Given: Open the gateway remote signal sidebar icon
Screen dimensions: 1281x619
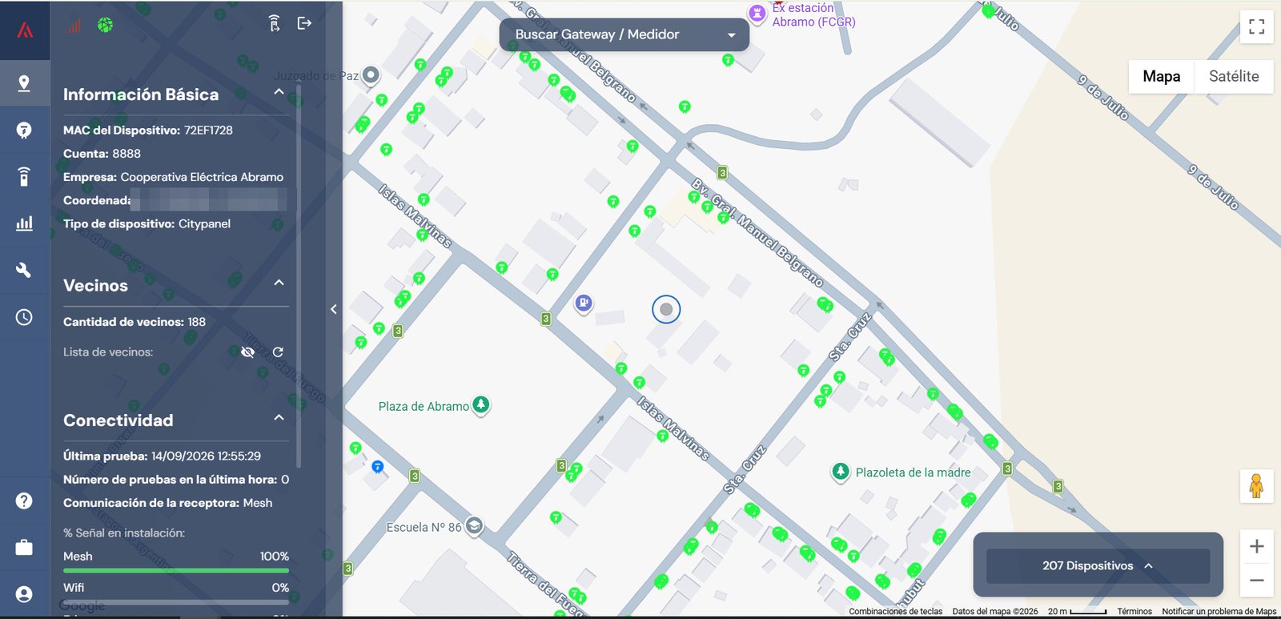Looking at the screenshot, I should coord(24,176).
